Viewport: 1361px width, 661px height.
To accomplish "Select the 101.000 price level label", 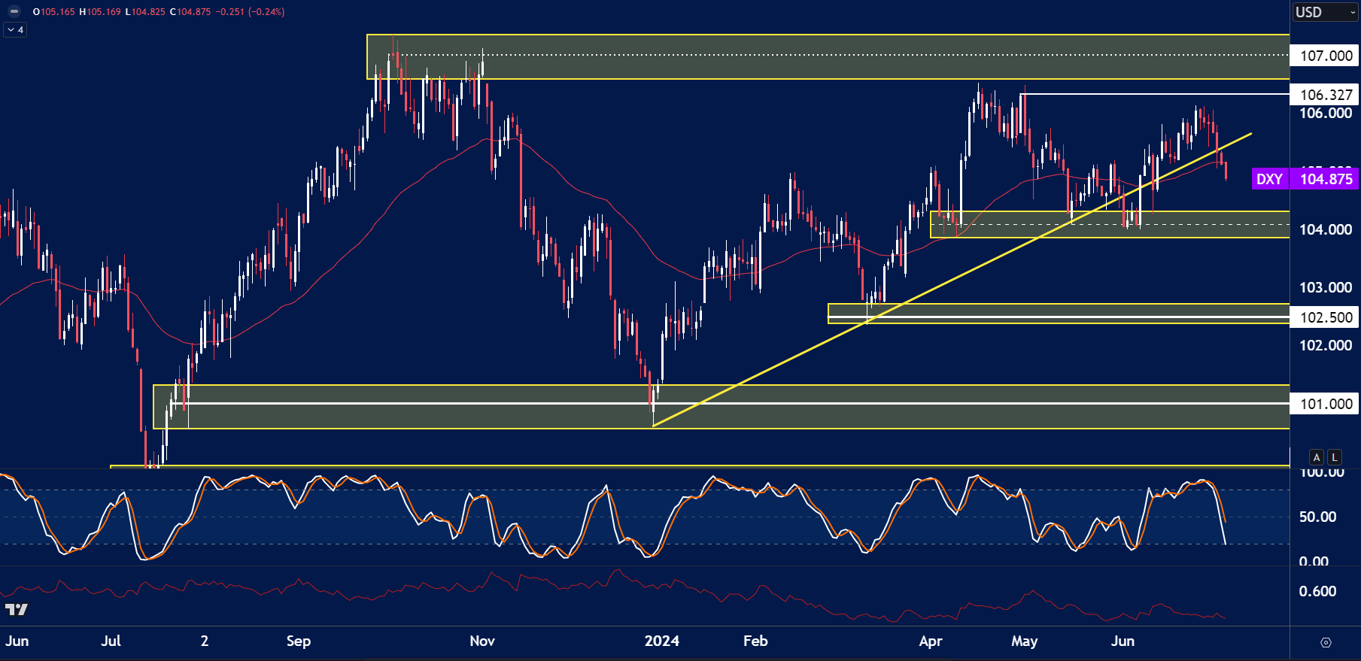I will (1326, 404).
